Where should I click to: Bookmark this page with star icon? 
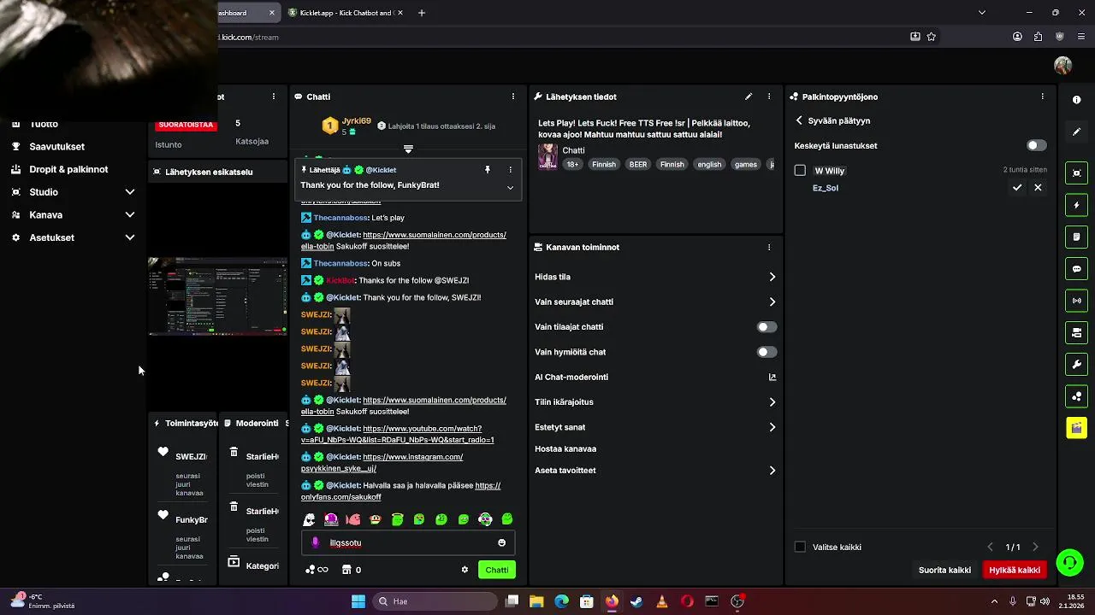[x=932, y=37]
